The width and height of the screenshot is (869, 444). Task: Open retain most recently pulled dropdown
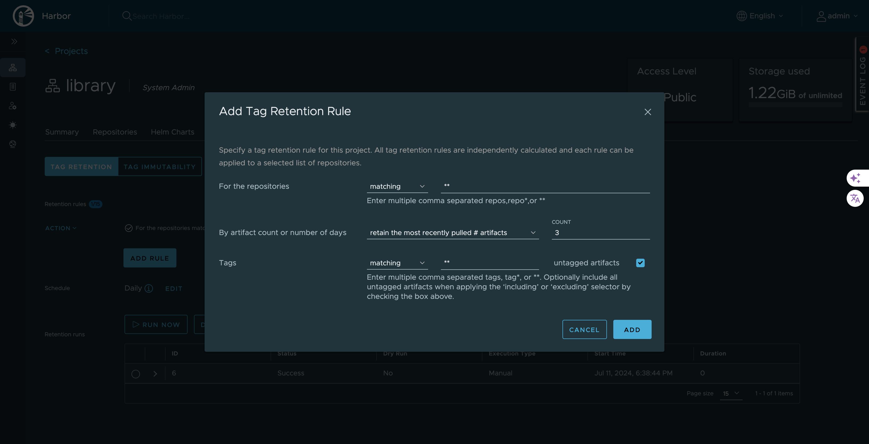pyautogui.click(x=452, y=233)
